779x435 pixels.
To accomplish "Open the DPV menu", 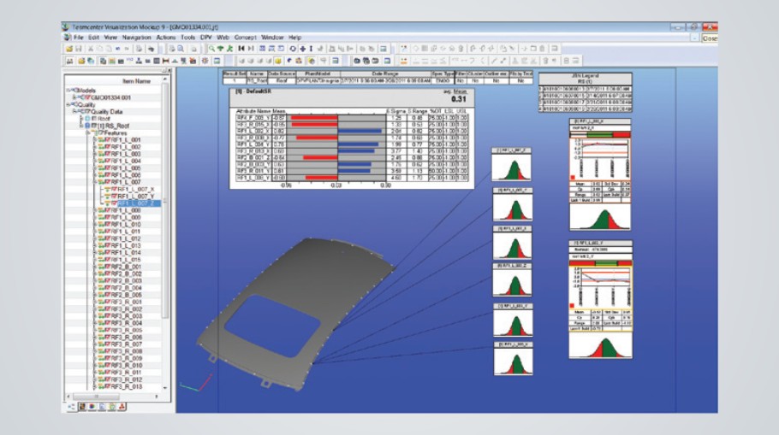I will pyautogui.click(x=204, y=38).
